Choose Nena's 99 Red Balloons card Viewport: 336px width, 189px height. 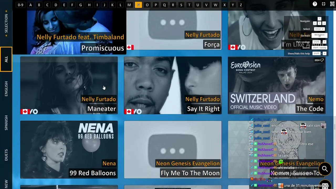click(x=69, y=150)
